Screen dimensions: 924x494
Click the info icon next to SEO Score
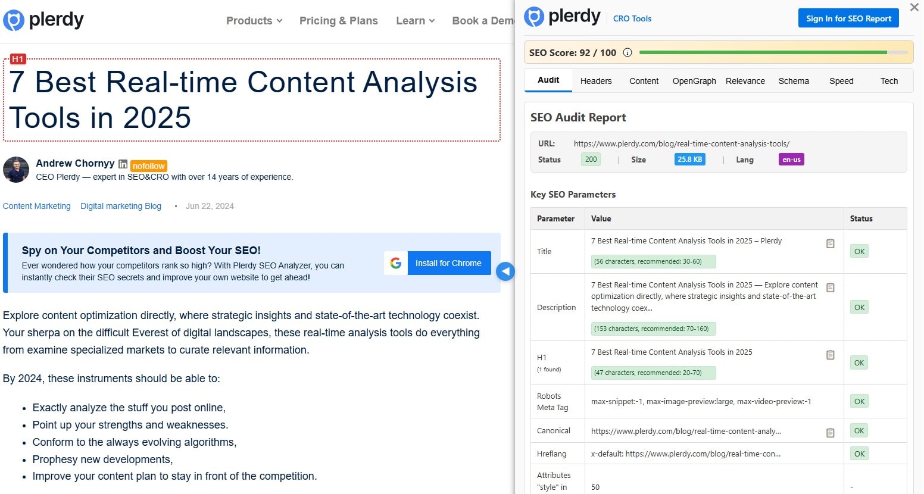[x=628, y=52]
